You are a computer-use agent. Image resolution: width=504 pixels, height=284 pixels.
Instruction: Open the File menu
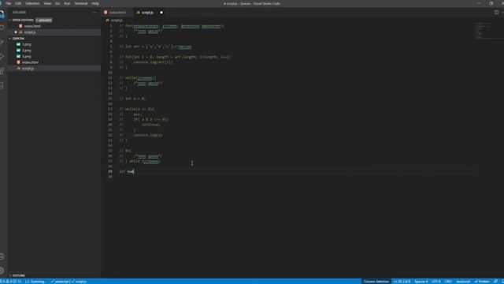tap(9, 3)
